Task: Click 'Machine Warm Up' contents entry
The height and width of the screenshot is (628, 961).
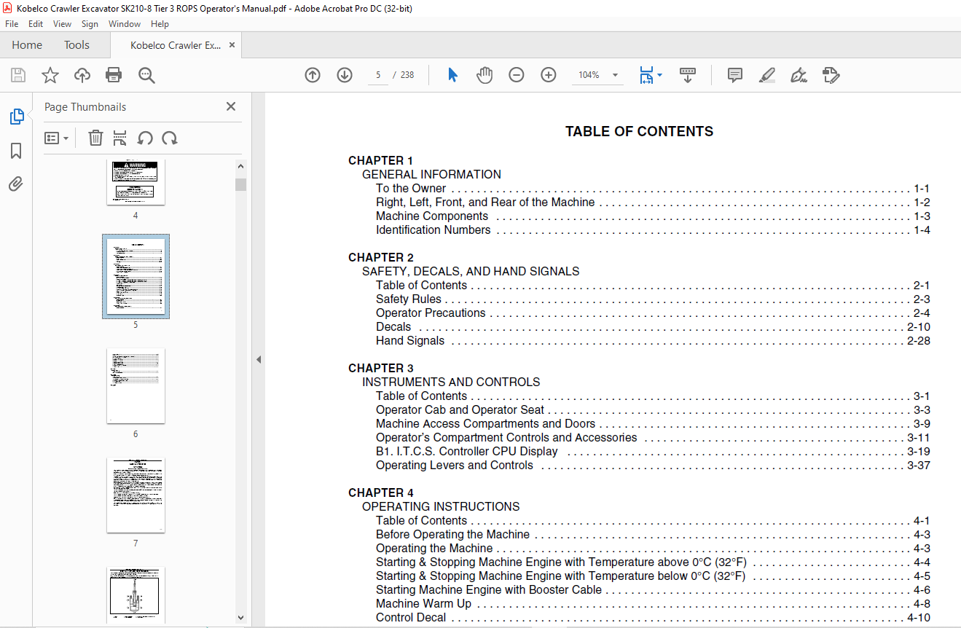Action: [x=653, y=604]
